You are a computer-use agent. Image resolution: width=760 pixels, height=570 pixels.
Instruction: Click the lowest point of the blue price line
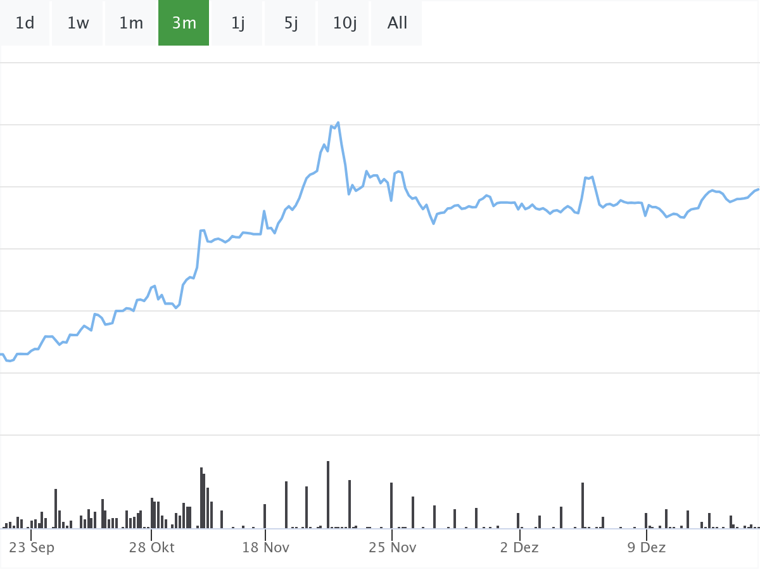tap(9, 361)
